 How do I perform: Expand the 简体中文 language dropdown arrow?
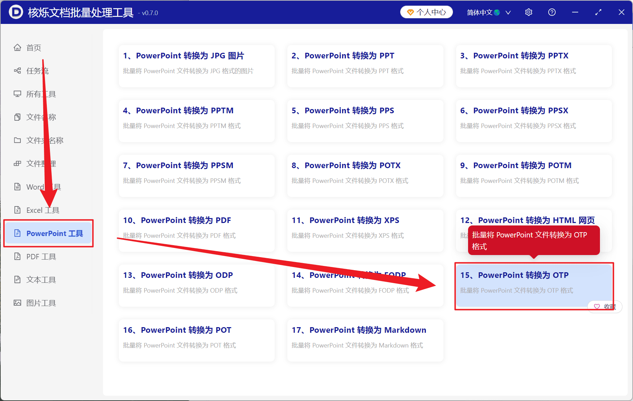point(508,13)
